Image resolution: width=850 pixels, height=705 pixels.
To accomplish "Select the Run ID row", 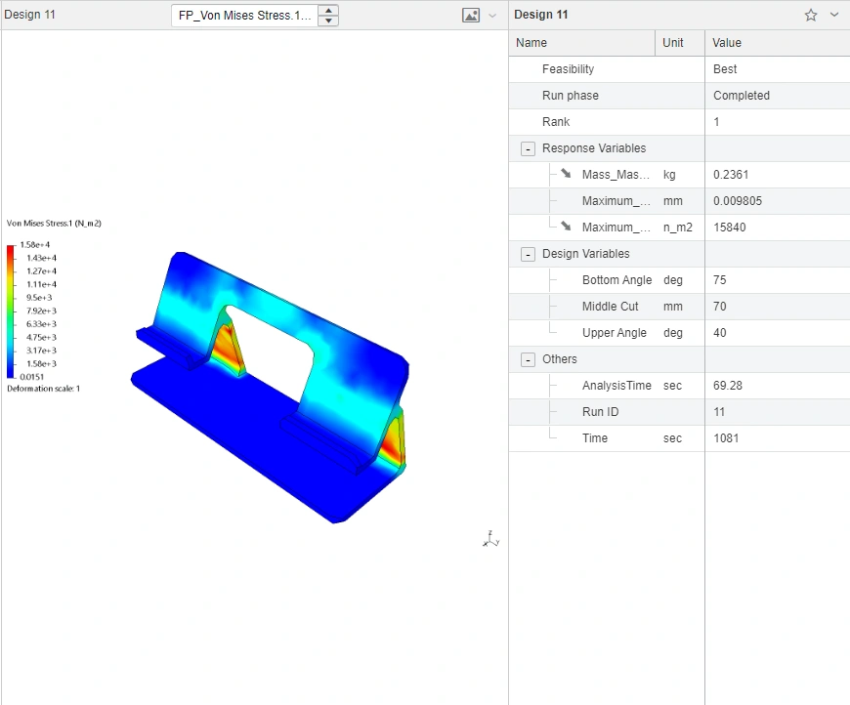I will (x=680, y=412).
